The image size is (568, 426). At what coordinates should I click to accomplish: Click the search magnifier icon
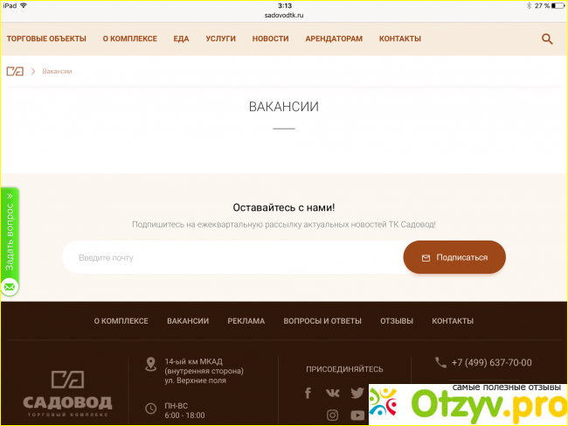click(547, 38)
